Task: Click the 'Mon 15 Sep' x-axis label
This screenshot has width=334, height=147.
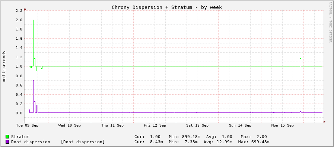Action: [x=283, y=125]
